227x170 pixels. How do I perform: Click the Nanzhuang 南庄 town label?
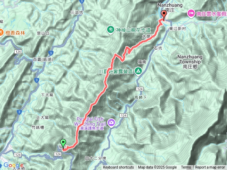coord(170,7)
